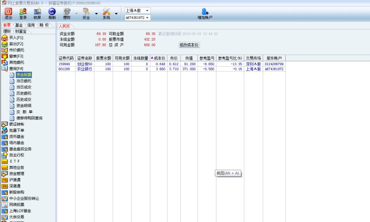The image size is (370, 222).
Task: Select 历史成交 under 查询
Action: [x=24, y=99]
